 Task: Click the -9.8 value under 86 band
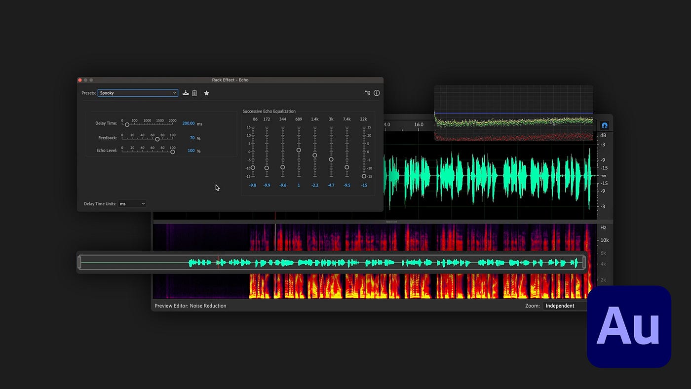point(253,185)
